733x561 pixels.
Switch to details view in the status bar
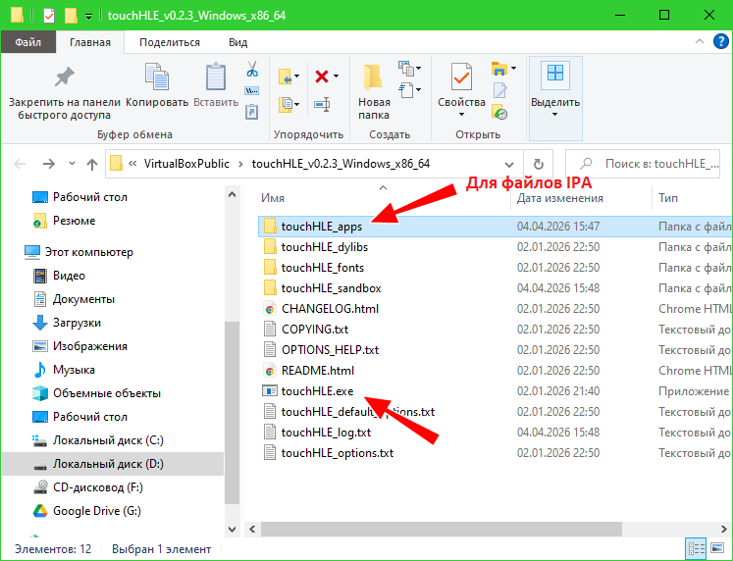(696, 549)
